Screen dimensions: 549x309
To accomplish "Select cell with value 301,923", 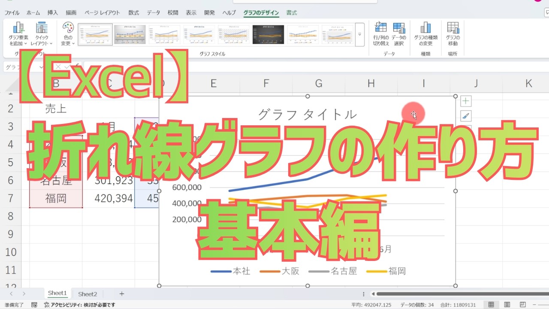I will (109, 180).
